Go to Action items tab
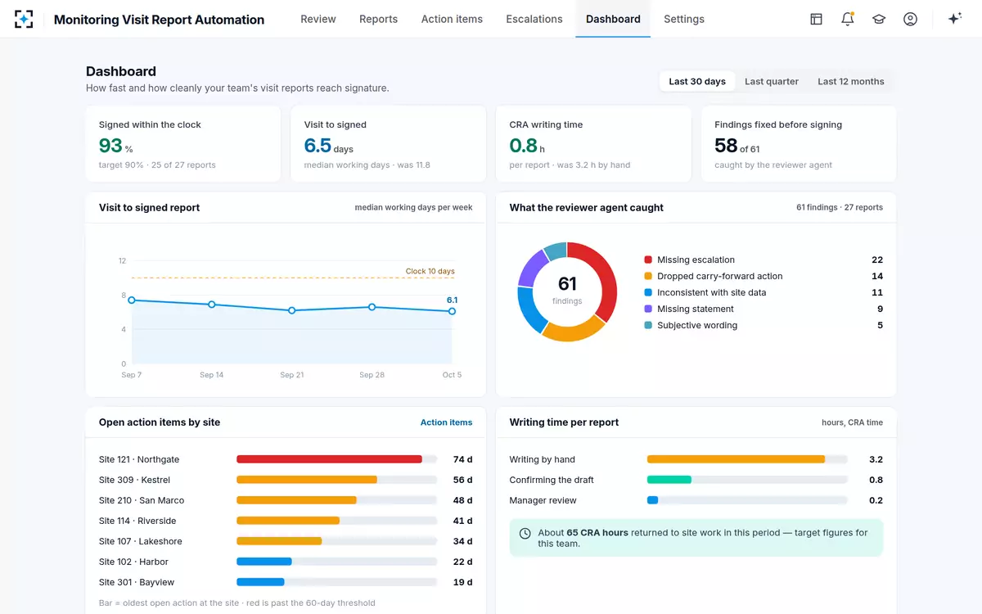982x614 pixels. point(452,19)
